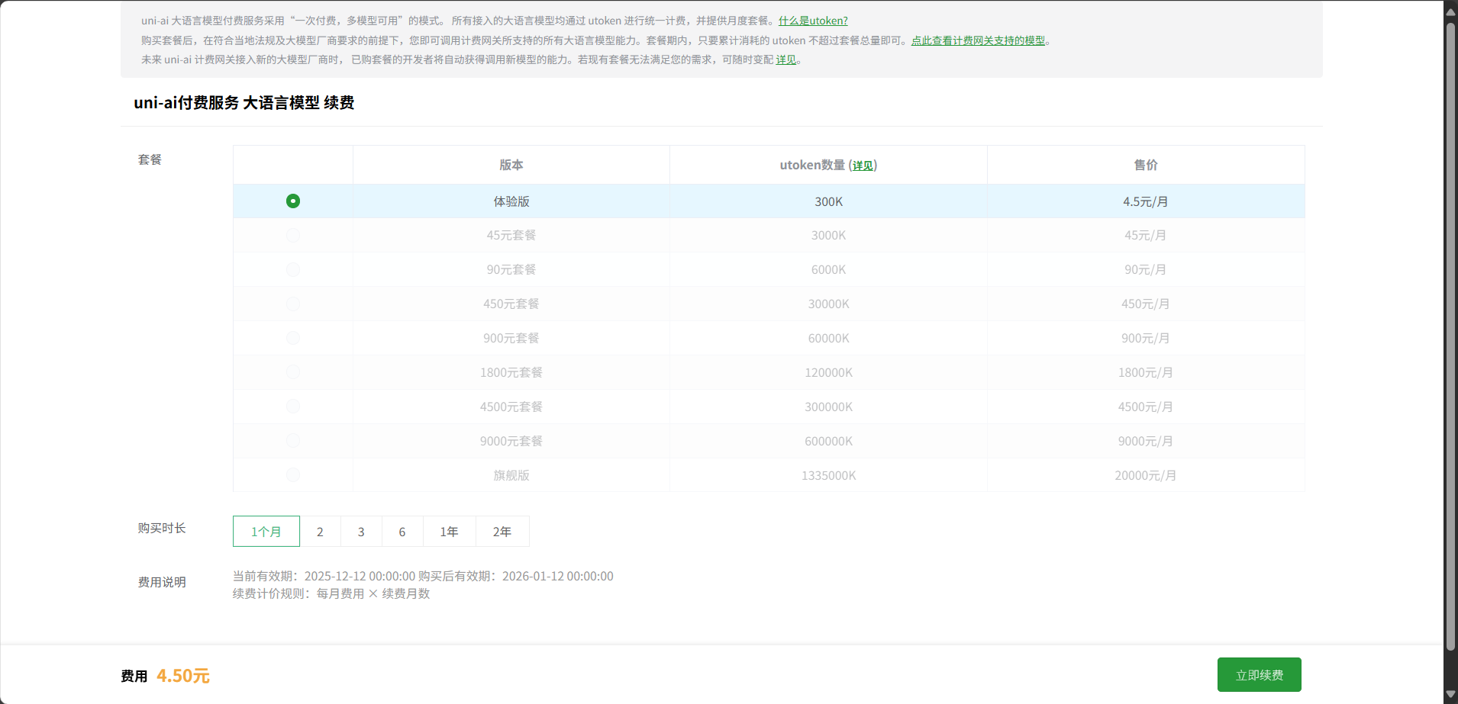Click the scrollbar up arrow
1458x704 pixels.
(x=1450, y=11)
